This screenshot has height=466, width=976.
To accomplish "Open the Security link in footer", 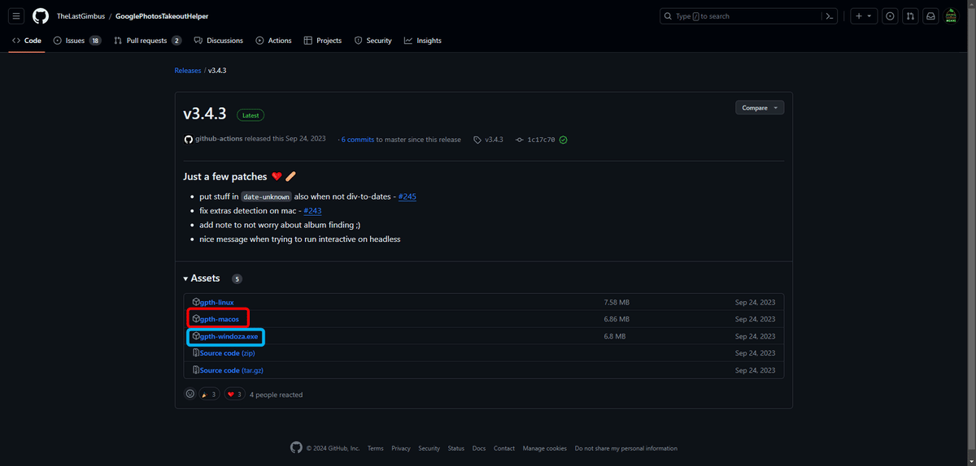I will coord(429,448).
